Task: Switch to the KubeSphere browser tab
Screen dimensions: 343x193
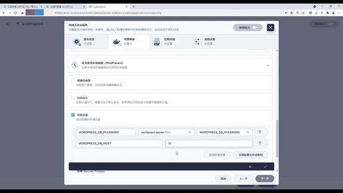Action: (x=108, y=7)
